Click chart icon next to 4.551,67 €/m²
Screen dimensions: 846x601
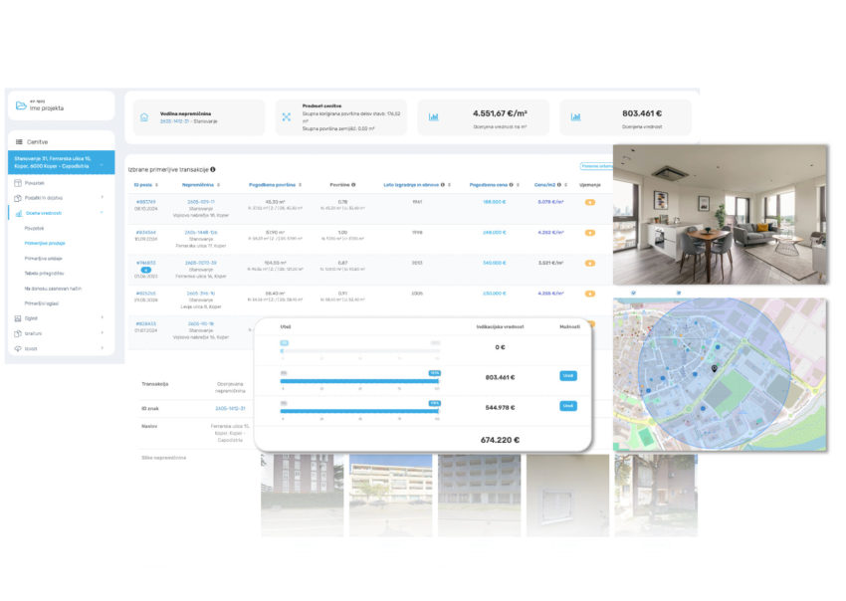point(434,116)
